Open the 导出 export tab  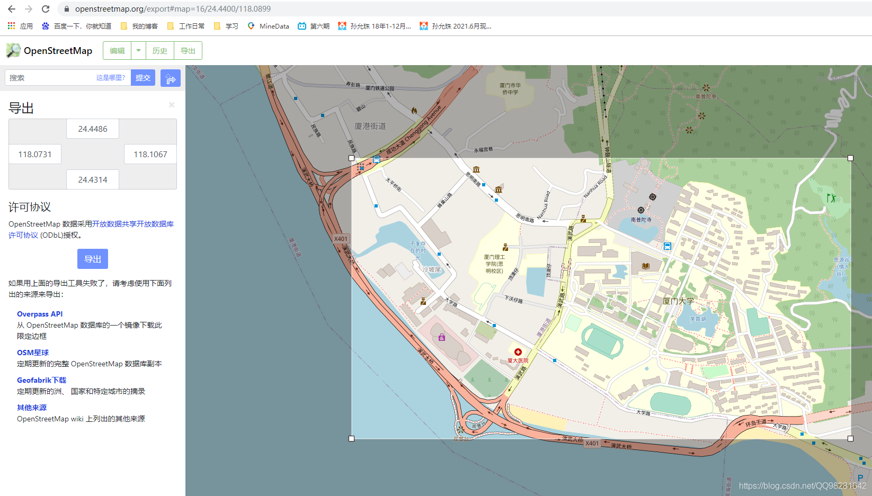tap(188, 51)
